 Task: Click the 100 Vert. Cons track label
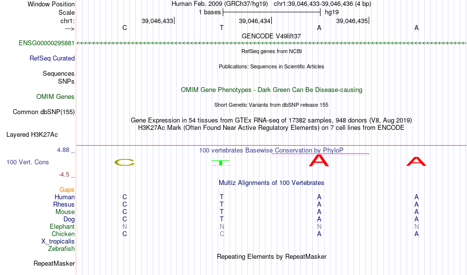(28, 162)
